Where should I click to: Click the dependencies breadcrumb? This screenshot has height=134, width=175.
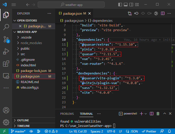(x=100, y=21)
